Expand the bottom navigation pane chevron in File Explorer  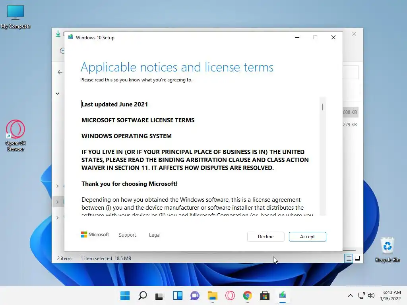pyautogui.click(x=57, y=218)
